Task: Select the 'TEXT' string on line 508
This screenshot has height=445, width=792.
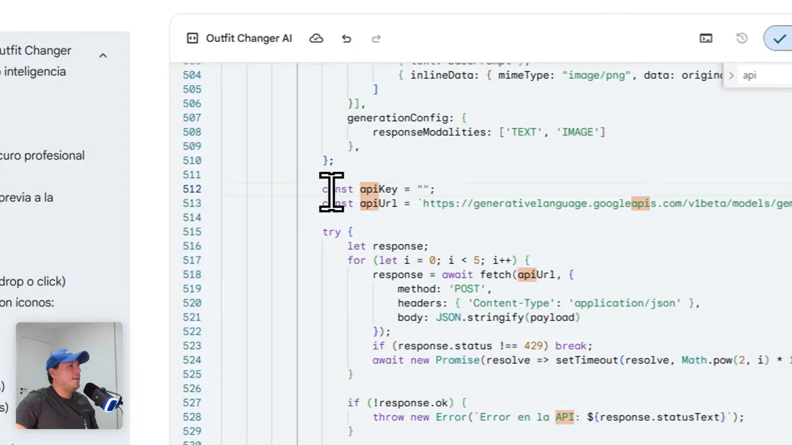Action: pyautogui.click(x=523, y=132)
